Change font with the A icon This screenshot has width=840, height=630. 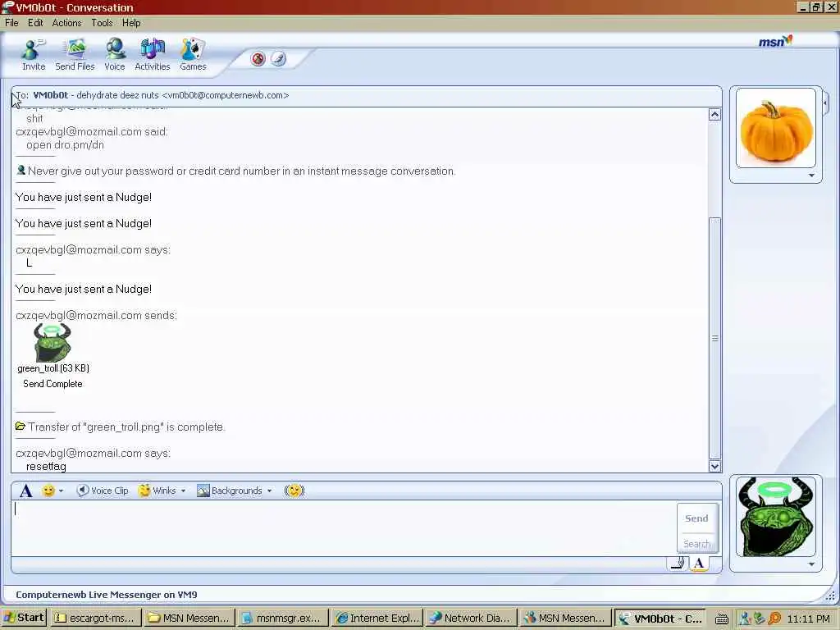pos(25,491)
